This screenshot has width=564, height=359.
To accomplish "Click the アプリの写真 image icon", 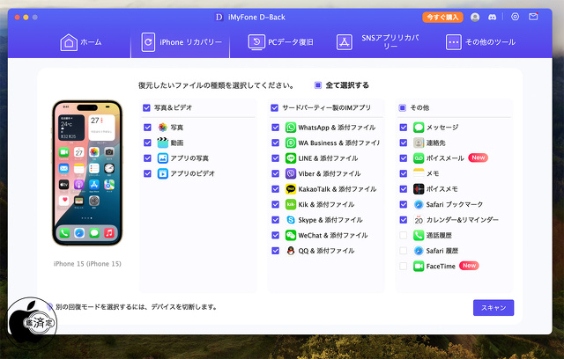I will coord(162,158).
